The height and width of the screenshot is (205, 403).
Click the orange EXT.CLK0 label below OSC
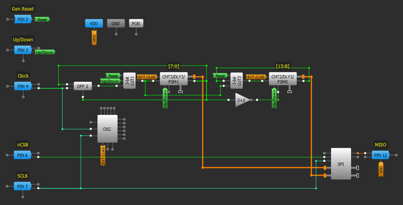(x=103, y=156)
